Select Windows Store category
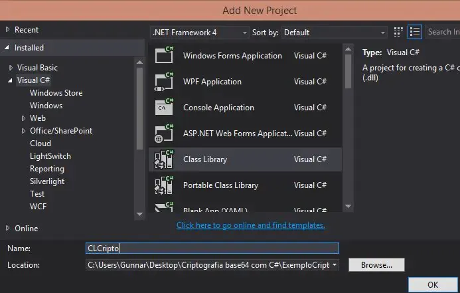The height and width of the screenshot is (293, 460). pos(56,93)
